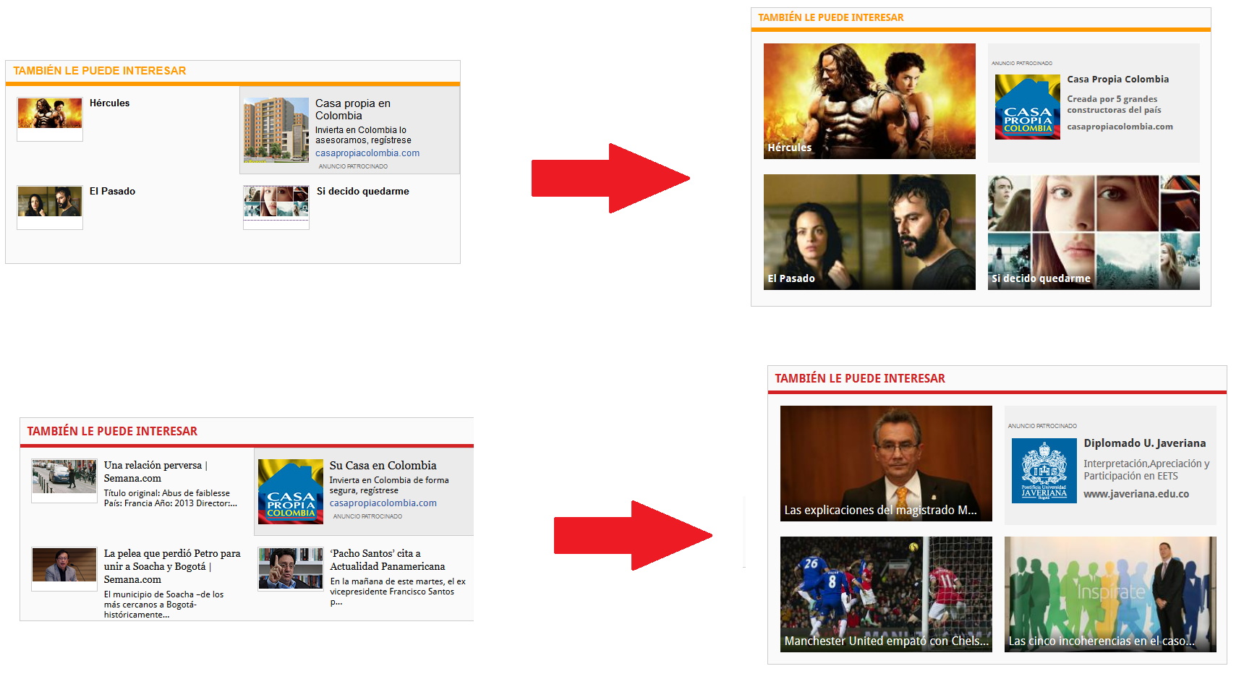This screenshot has width=1244, height=687.
Task: Click the apartment building ad thumbnail
Action: coord(276,130)
